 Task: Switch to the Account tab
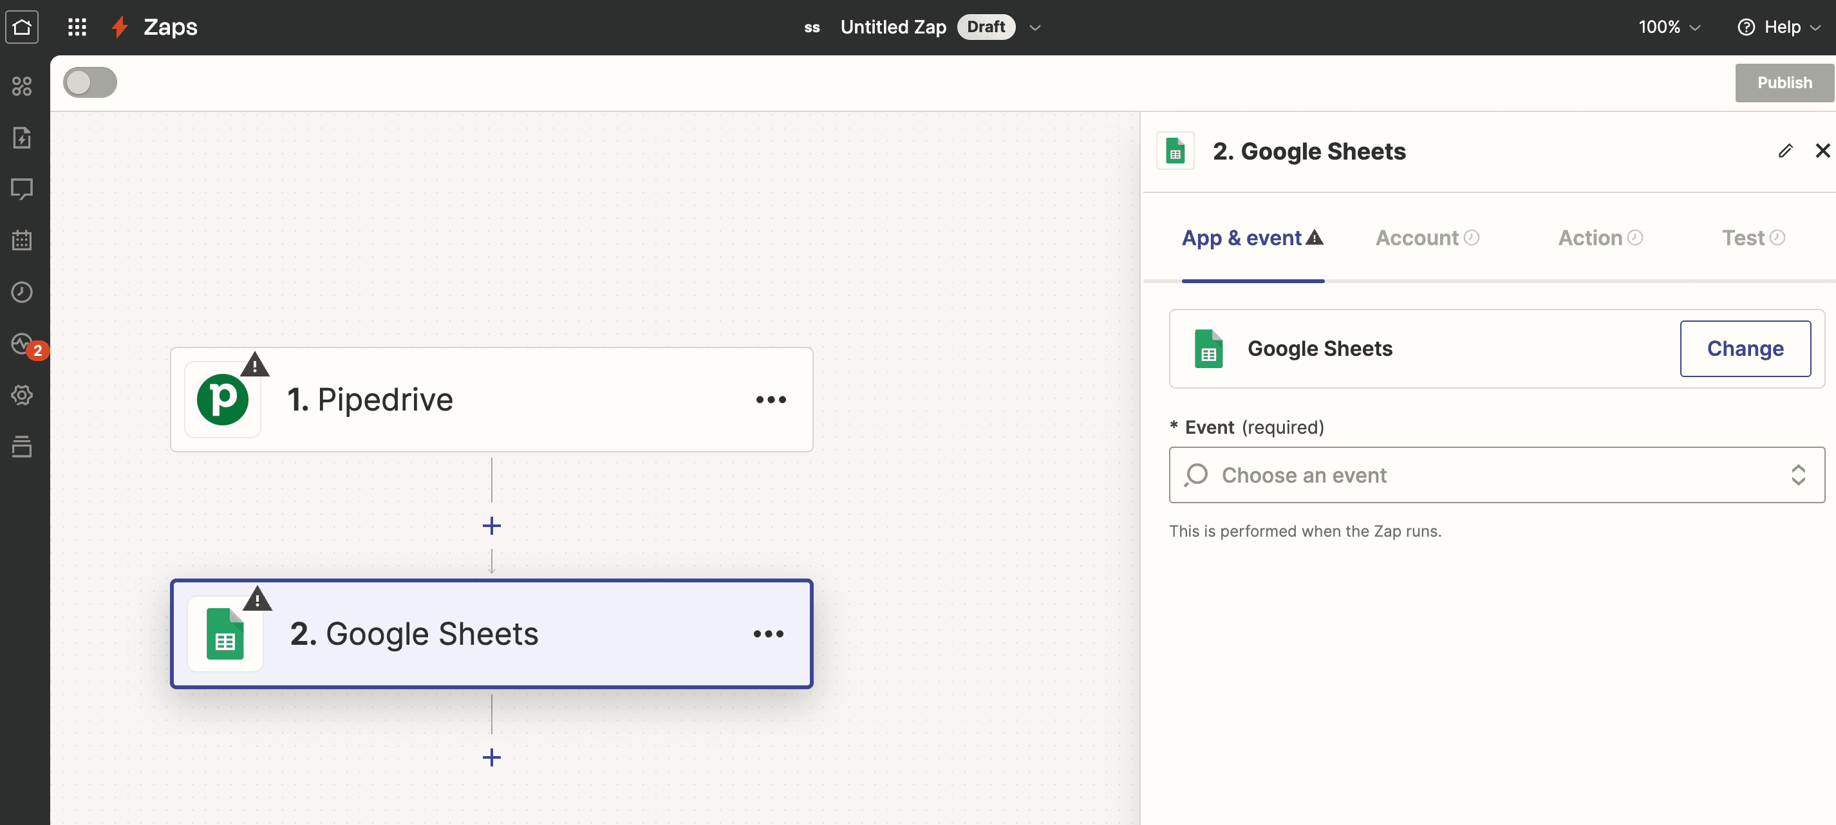pyautogui.click(x=1425, y=239)
